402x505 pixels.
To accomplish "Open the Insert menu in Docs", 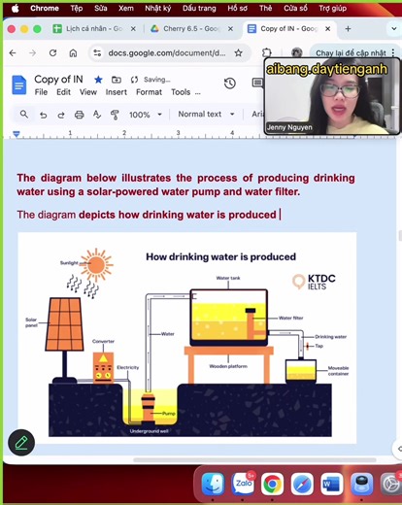I will click(117, 92).
